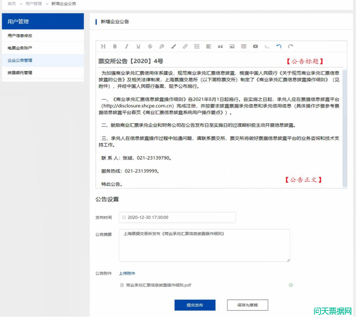Select 披露委托管理 sidebar item

tap(20, 73)
